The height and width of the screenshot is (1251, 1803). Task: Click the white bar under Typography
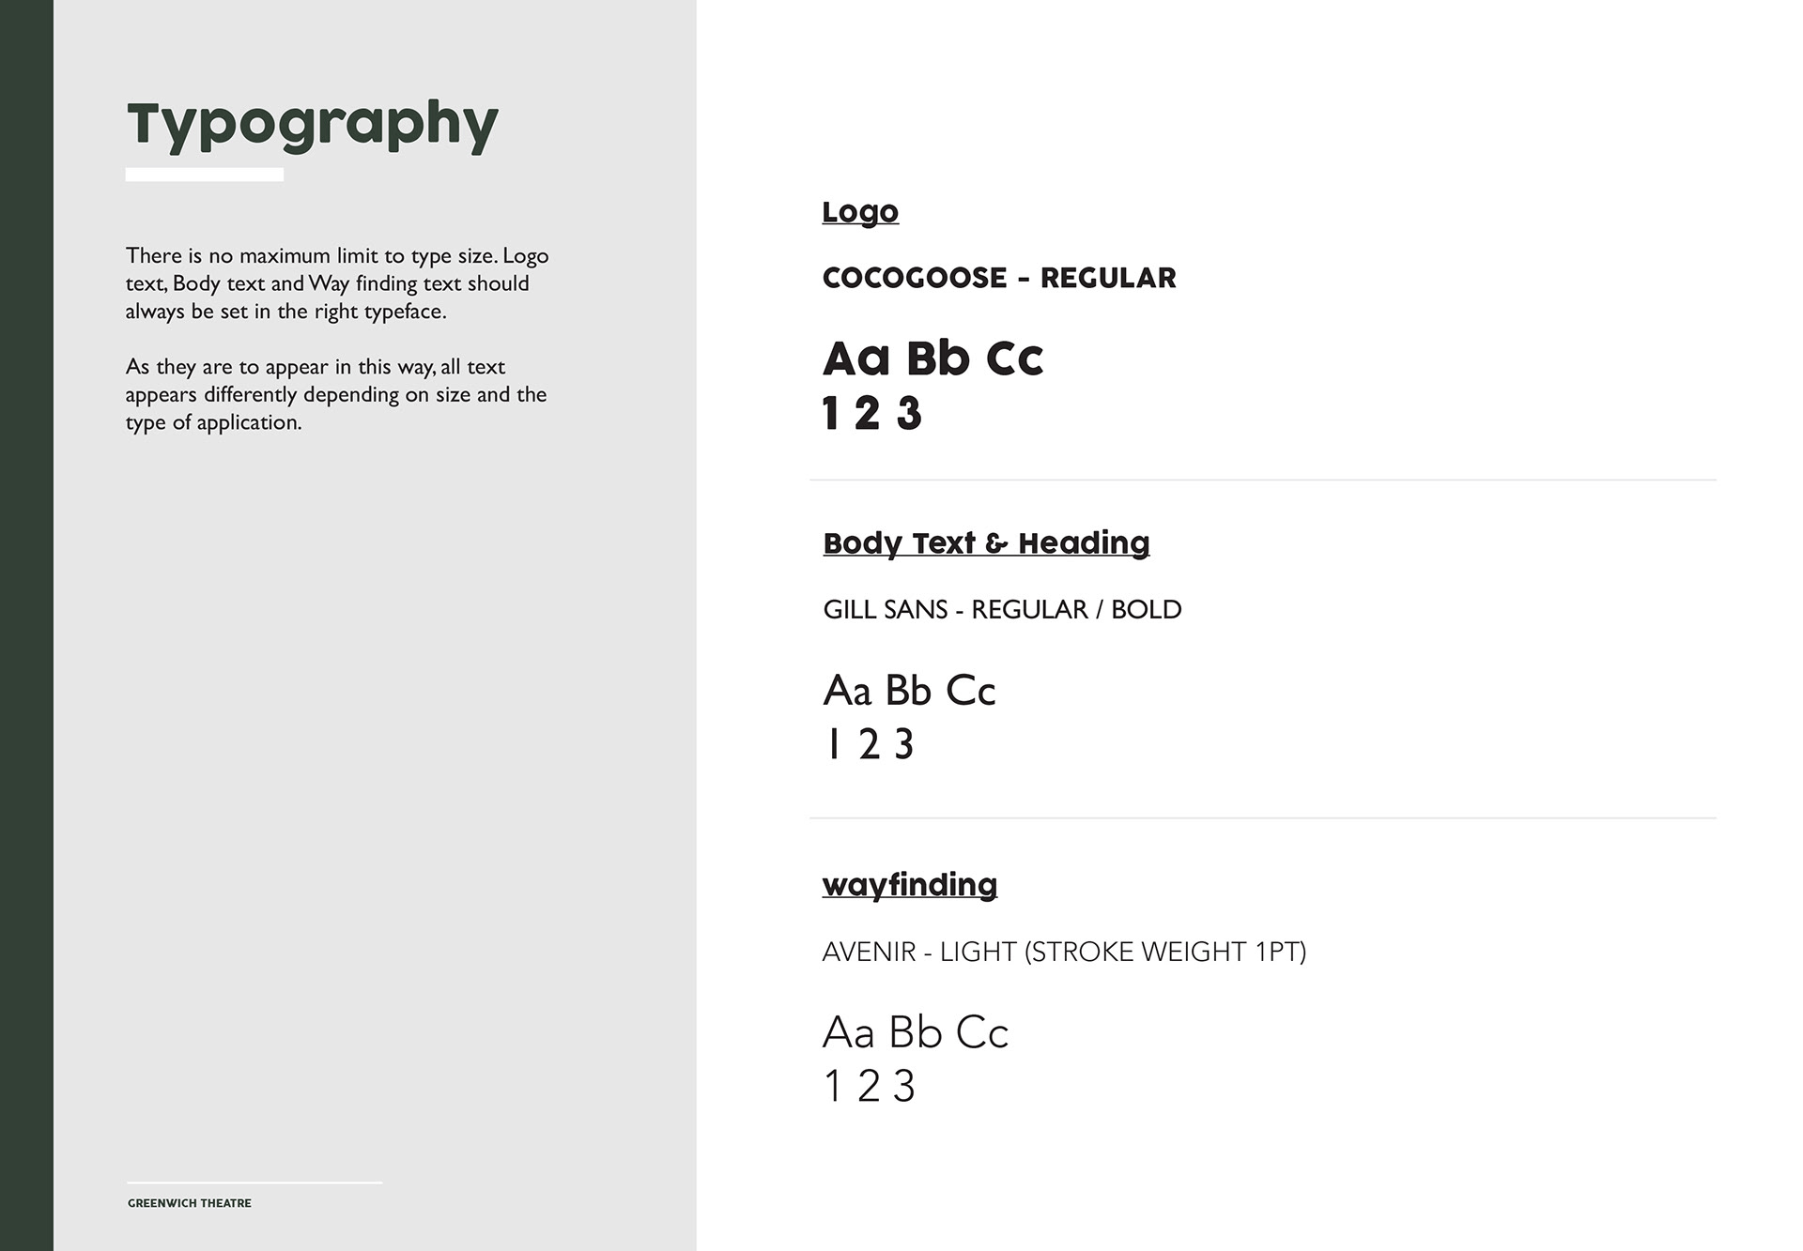tap(205, 175)
